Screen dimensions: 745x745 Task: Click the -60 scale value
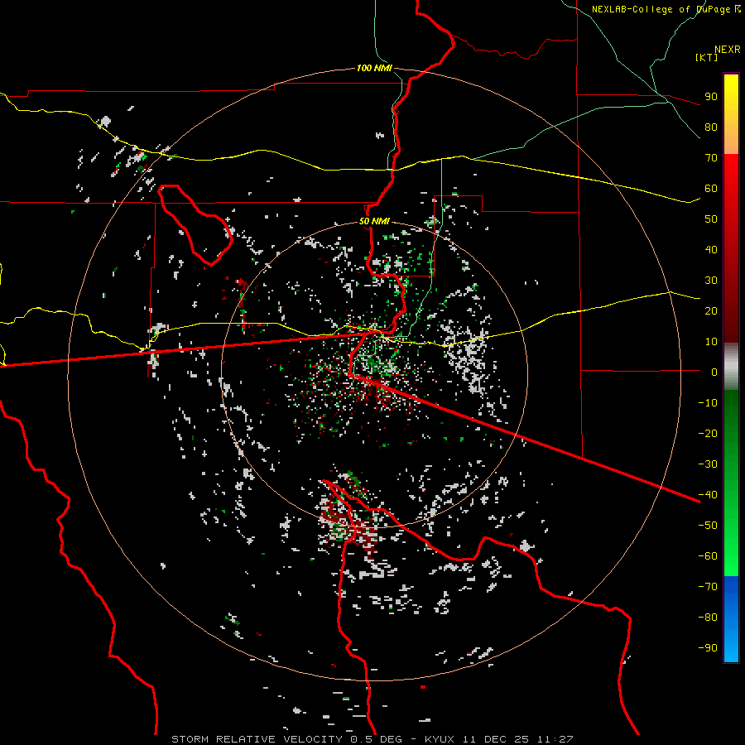point(708,556)
